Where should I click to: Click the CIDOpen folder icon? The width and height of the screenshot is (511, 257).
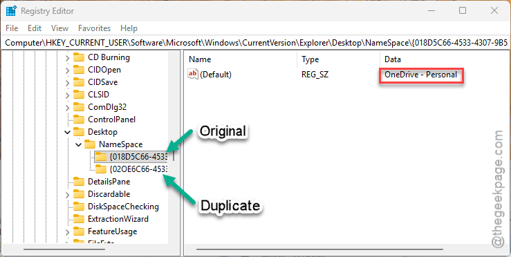[79, 70]
